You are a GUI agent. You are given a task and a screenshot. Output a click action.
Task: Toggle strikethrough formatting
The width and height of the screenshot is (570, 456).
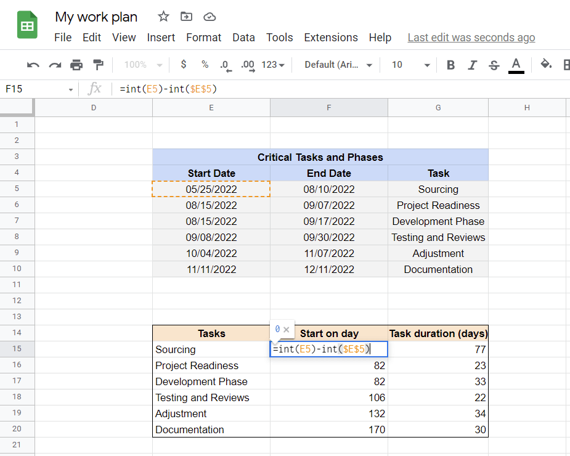coord(494,64)
